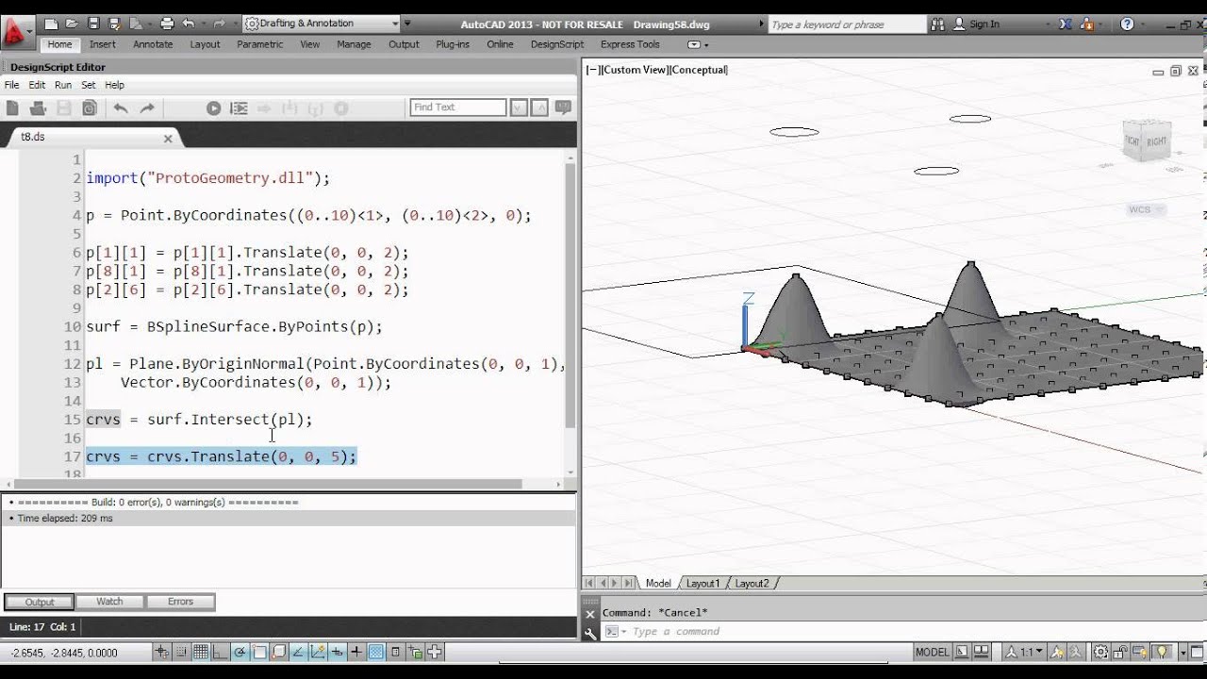Open Workspace Switching gear icon
1207x679 pixels.
point(1100,652)
